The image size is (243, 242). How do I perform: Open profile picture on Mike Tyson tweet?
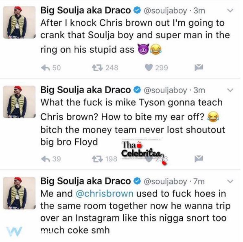tap(19, 102)
